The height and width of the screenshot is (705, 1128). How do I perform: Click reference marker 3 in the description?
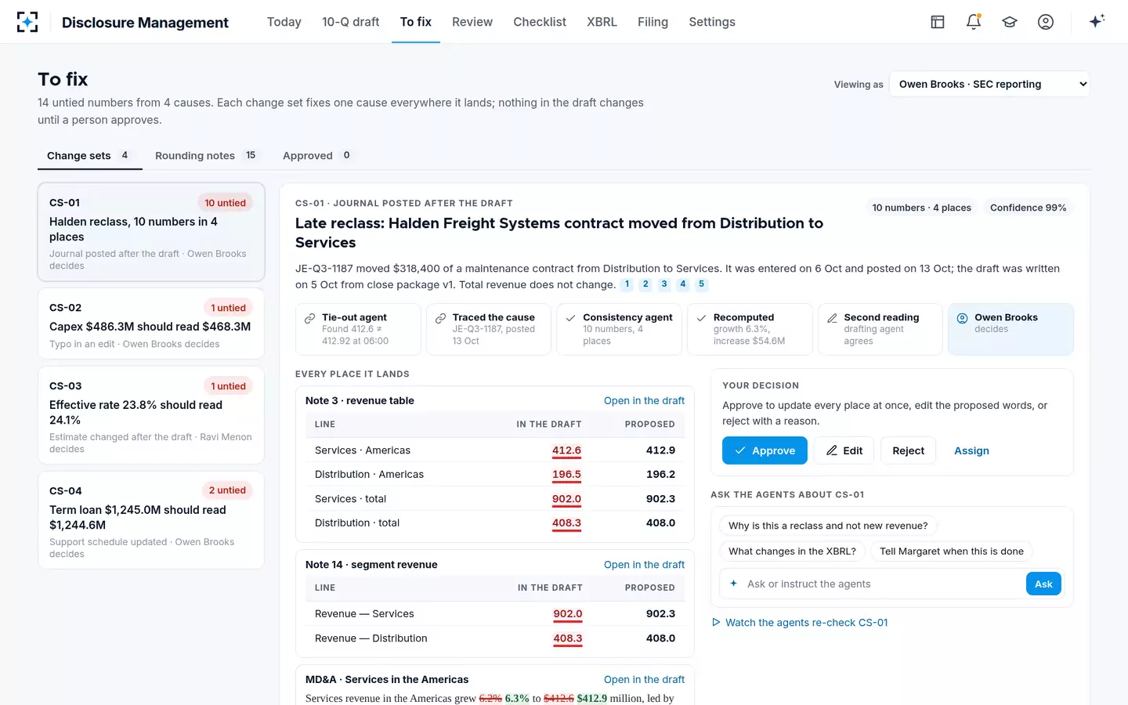click(664, 284)
